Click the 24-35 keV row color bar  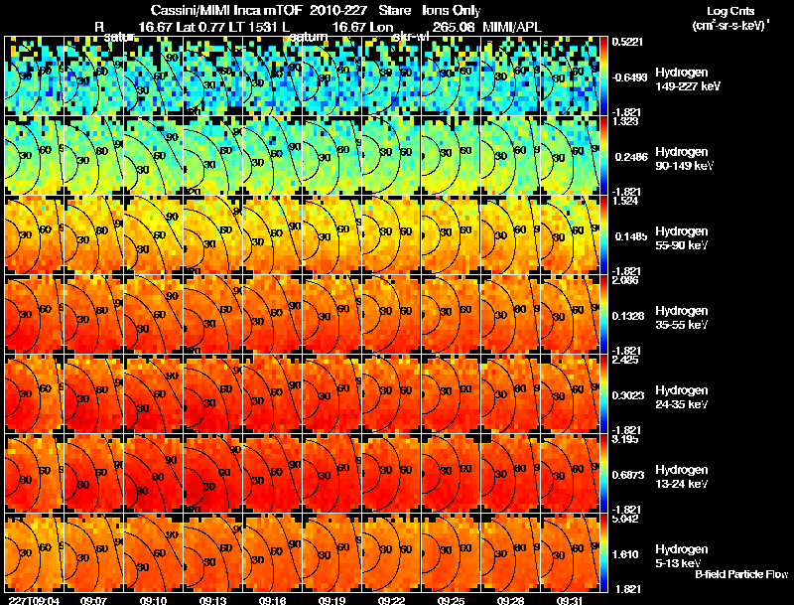pyautogui.click(x=603, y=394)
